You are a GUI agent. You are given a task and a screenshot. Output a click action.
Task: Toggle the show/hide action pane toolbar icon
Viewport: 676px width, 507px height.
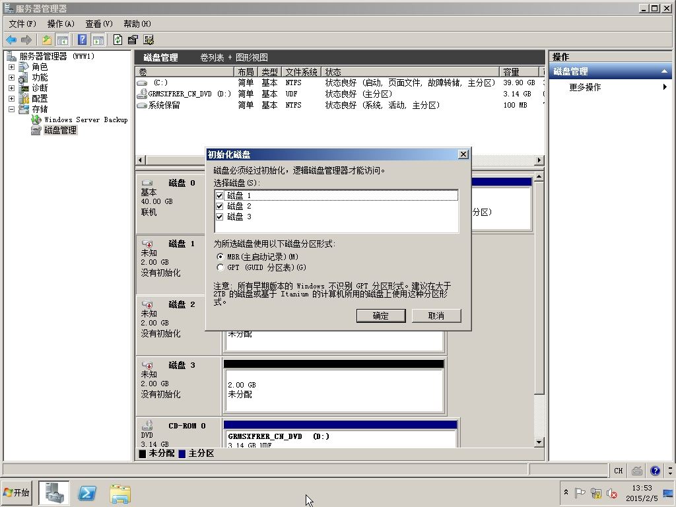[x=98, y=40]
